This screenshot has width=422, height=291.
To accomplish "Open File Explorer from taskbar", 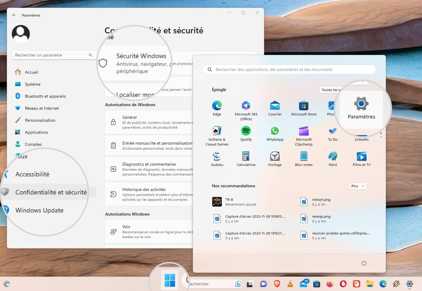I will tap(370, 283).
